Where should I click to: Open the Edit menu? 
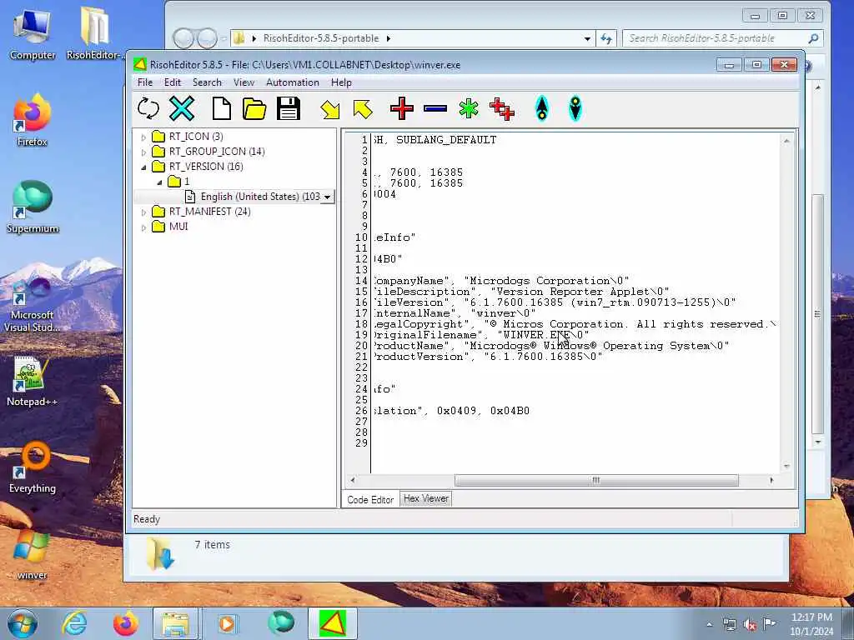pyautogui.click(x=172, y=82)
